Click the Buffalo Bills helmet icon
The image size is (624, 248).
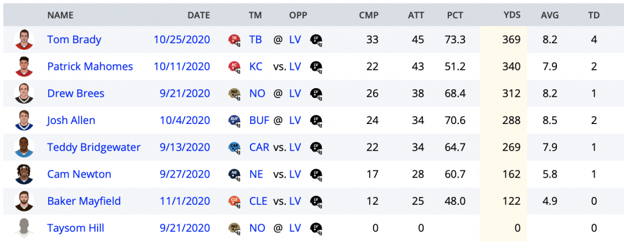[235, 120]
